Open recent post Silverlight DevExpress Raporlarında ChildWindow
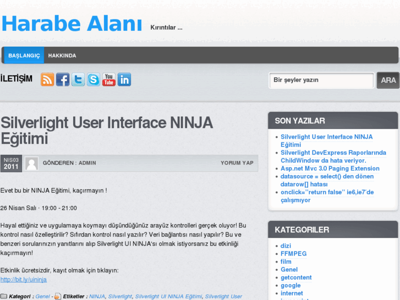This screenshot has height=300, width=400. [333, 156]
